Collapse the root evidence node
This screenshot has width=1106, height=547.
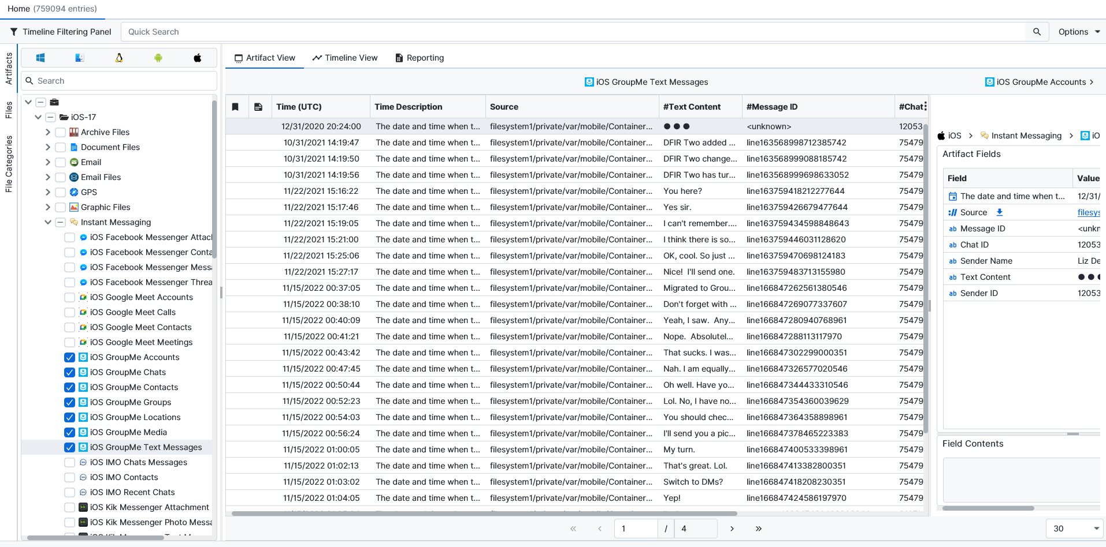click(28, 102)
